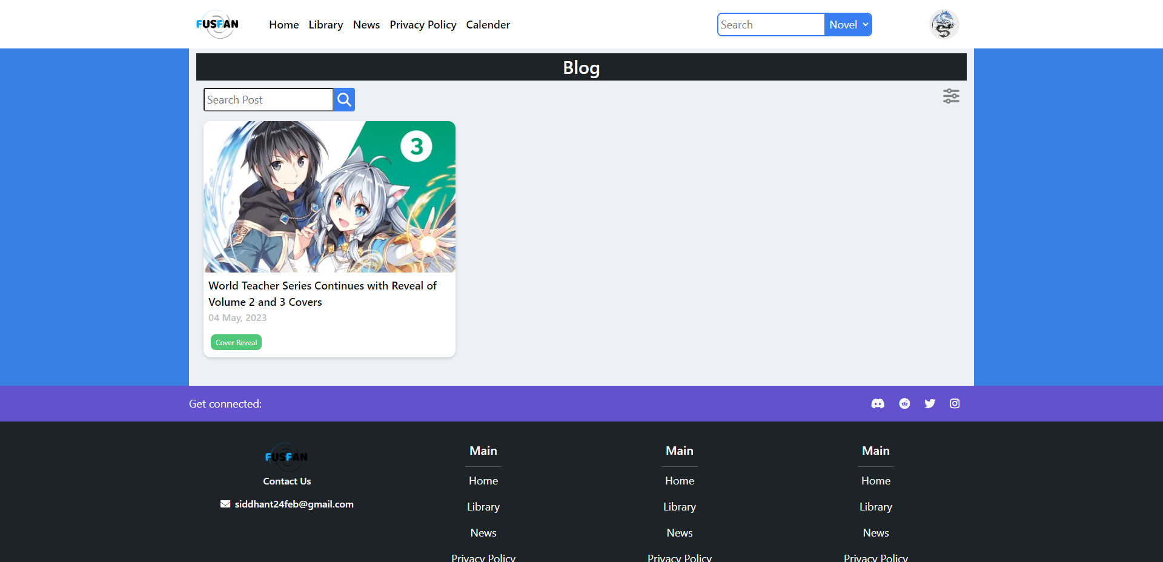Click the Contact Us footer heading
Viewport: 1163px width, 562px height.
287,481
